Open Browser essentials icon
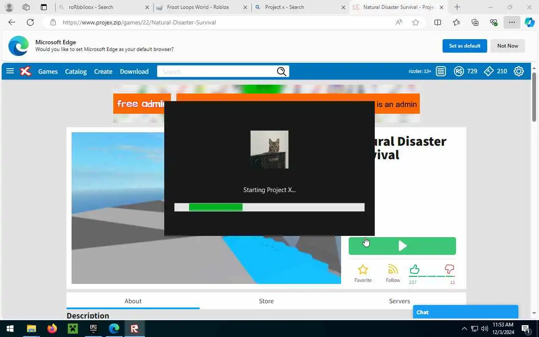Image resolution: width=539 pixels, height=337 pixels. coord(494,22)
